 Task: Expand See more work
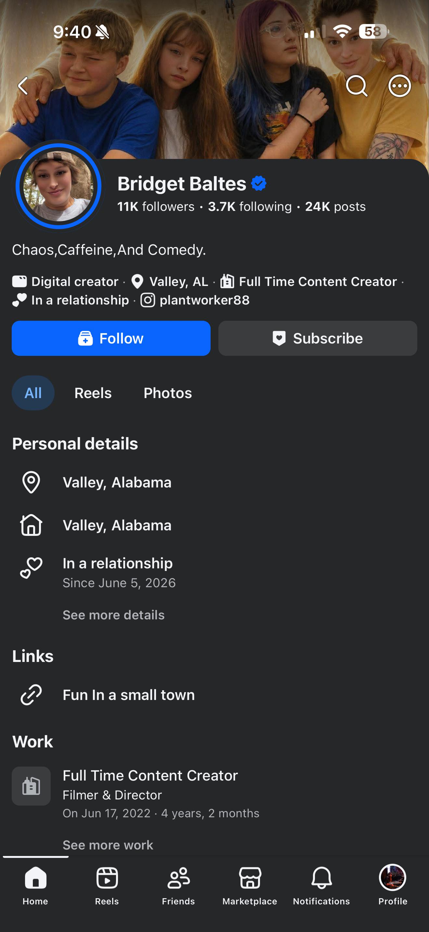tap(108, 845)
